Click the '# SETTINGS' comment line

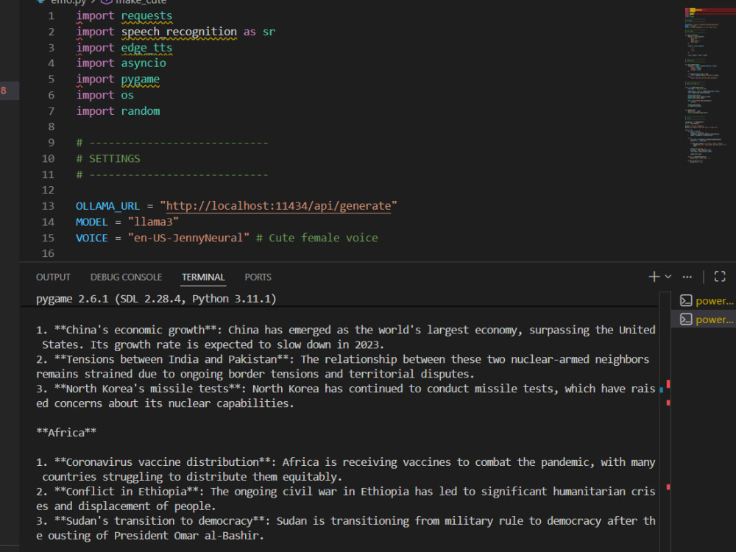point(108,159)
